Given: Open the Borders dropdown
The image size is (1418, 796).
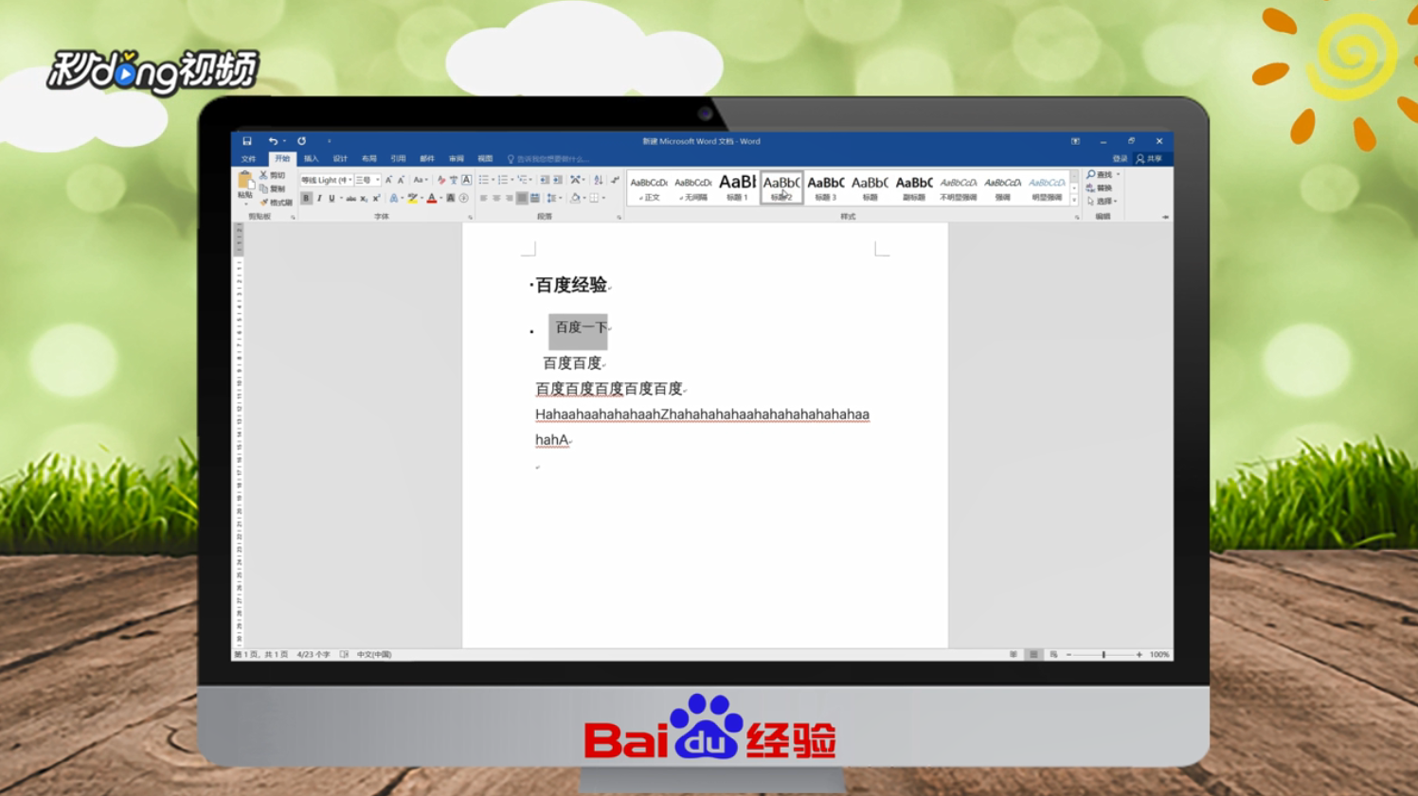Looking at the screenshot, I should (604, 198).
